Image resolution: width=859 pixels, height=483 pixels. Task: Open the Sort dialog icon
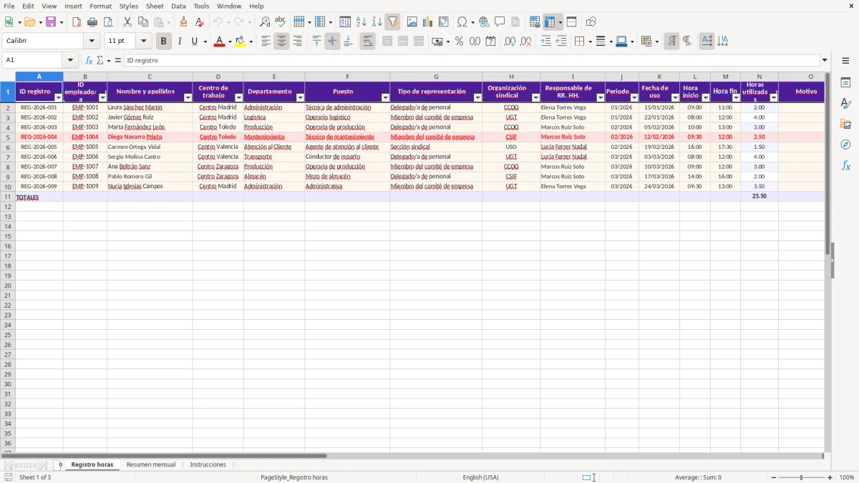click(345, 22)
